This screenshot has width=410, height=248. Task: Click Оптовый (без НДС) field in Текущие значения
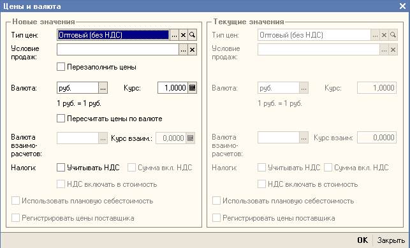click(x=314, y=35)
